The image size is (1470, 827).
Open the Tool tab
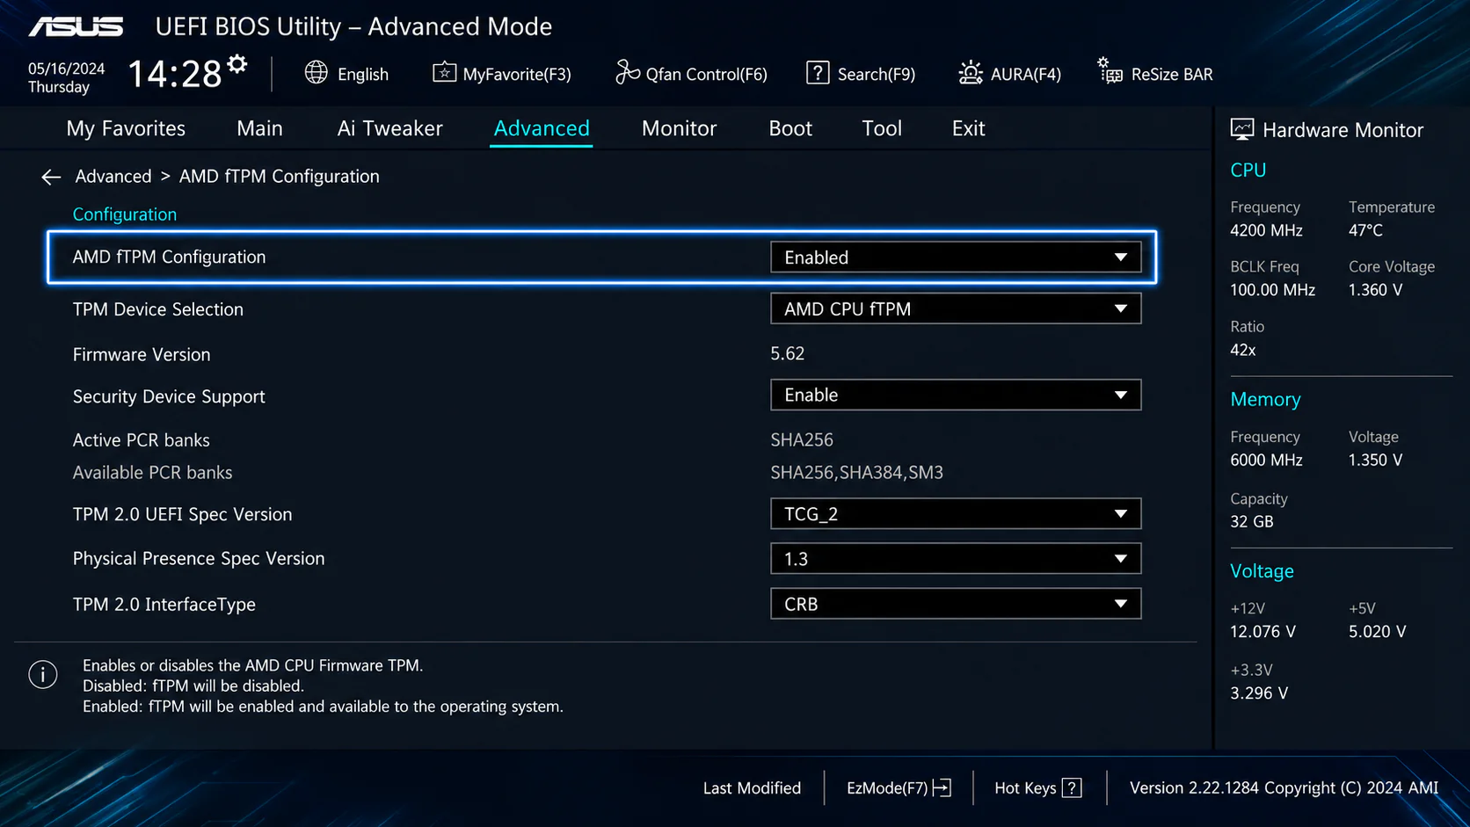pos(882,128)
